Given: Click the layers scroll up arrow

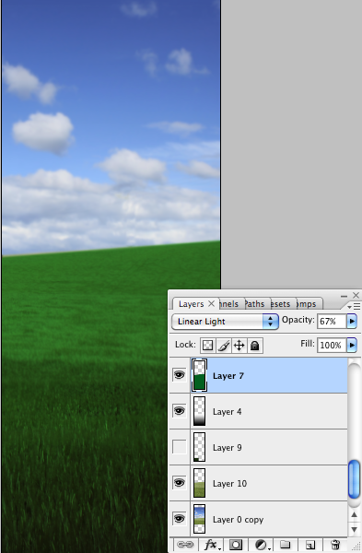Looking at the screenshot, I should tap(354, 515).
